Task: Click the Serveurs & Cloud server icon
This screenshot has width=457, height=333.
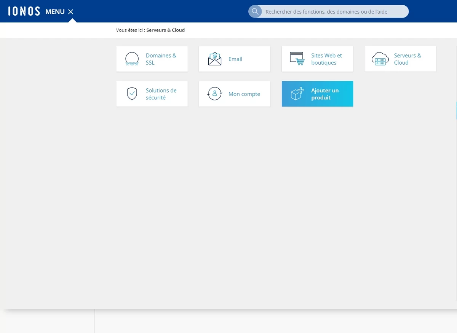Action: (x=380, y=59)
